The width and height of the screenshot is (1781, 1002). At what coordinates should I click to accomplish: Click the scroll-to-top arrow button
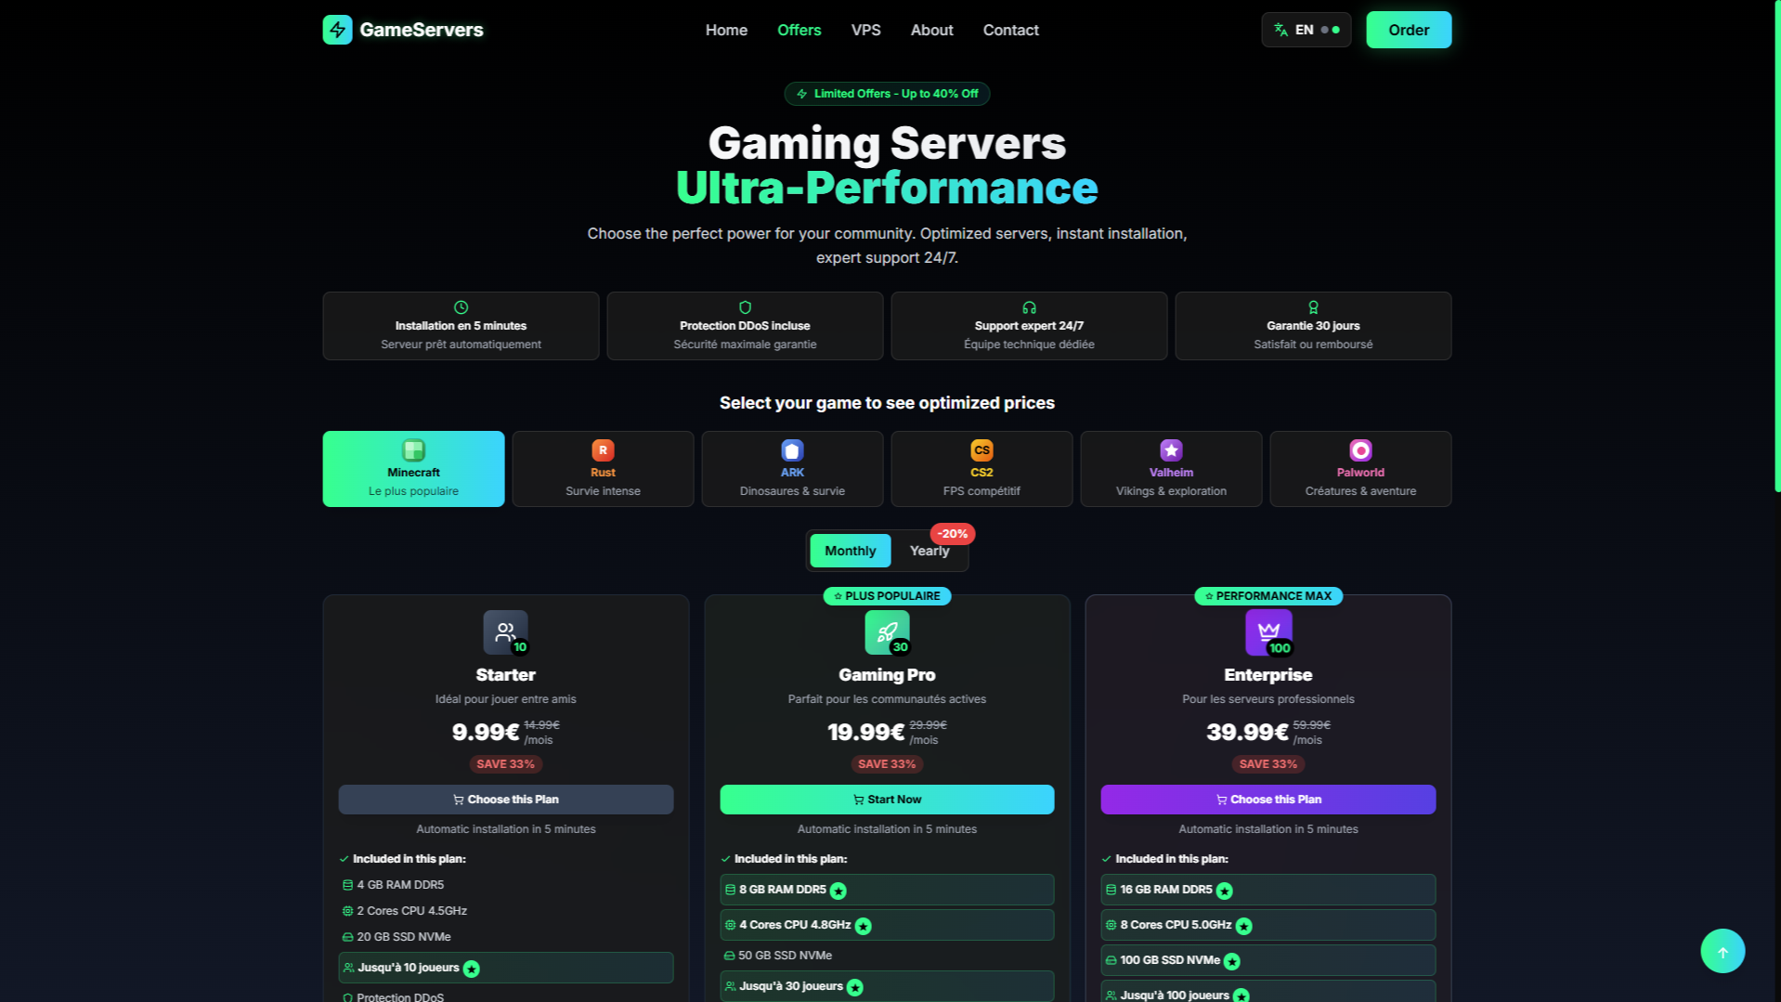(1722, 951)
